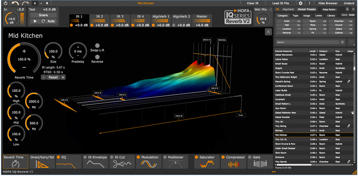Viewport: 358px width, 176px height.
Task: Open the Saturator module
Action: 207,162
